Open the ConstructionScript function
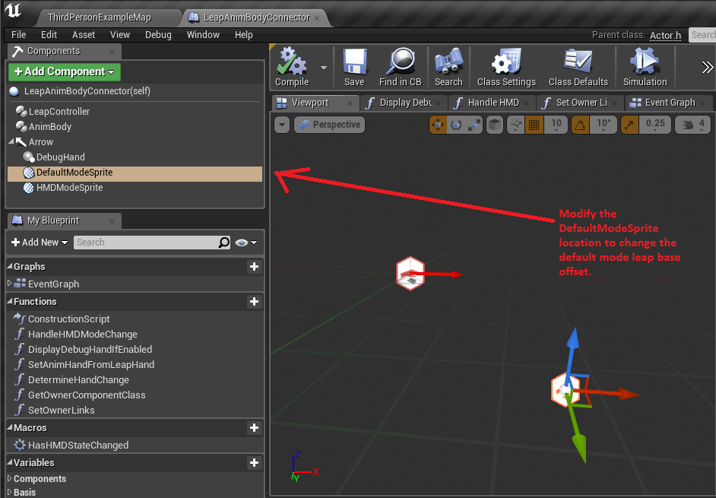 [68, 319]
